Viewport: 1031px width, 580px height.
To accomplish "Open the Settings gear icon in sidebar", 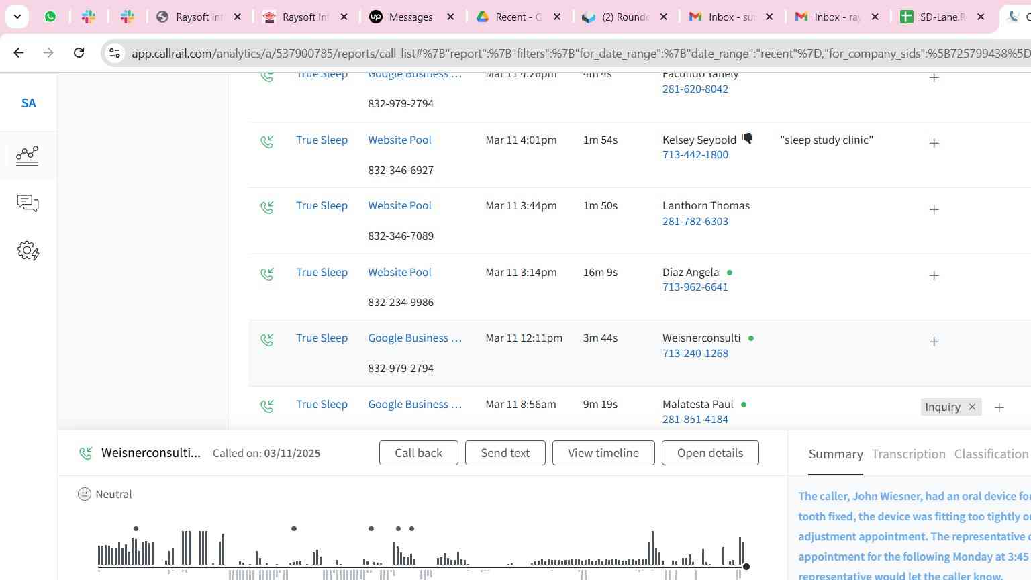I will point(28,251).
